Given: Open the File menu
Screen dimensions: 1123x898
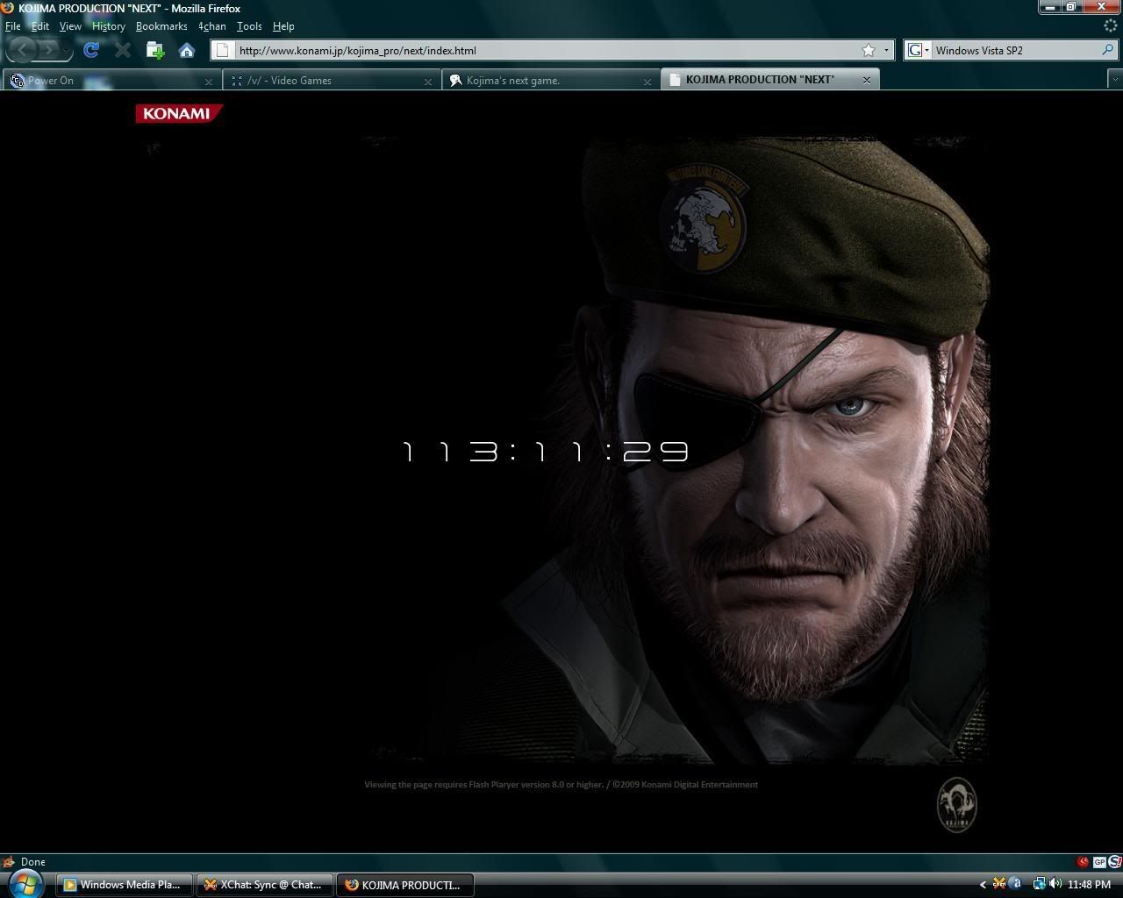Looking at the screenshot, I should coord(13,26).
